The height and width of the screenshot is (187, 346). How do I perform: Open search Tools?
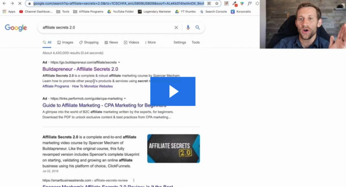click(x=196, y=42)
